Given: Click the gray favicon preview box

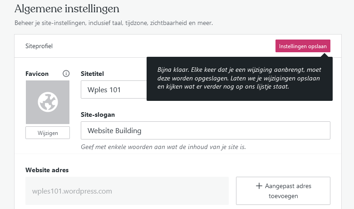Looking at the screenshot, I should click(48, 102).
